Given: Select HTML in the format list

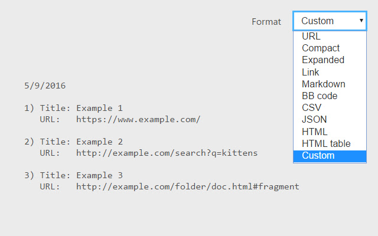Looking at the screenshot, I should tap(314, 132).
